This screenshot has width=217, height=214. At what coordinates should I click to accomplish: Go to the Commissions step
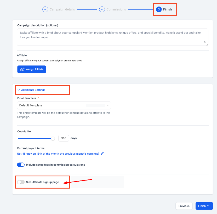[x=116, y=9]
